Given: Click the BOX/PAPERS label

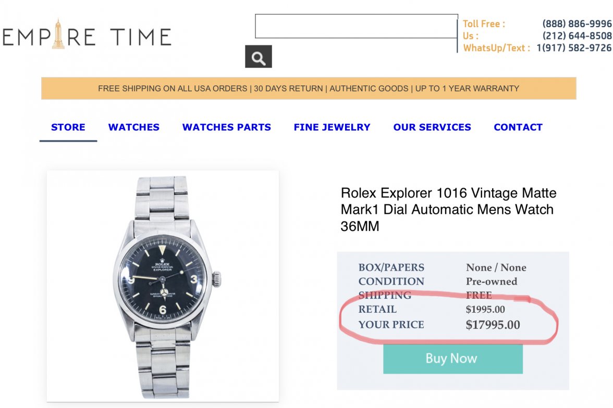Looking at the screenshot, I should tap(391, 267).
